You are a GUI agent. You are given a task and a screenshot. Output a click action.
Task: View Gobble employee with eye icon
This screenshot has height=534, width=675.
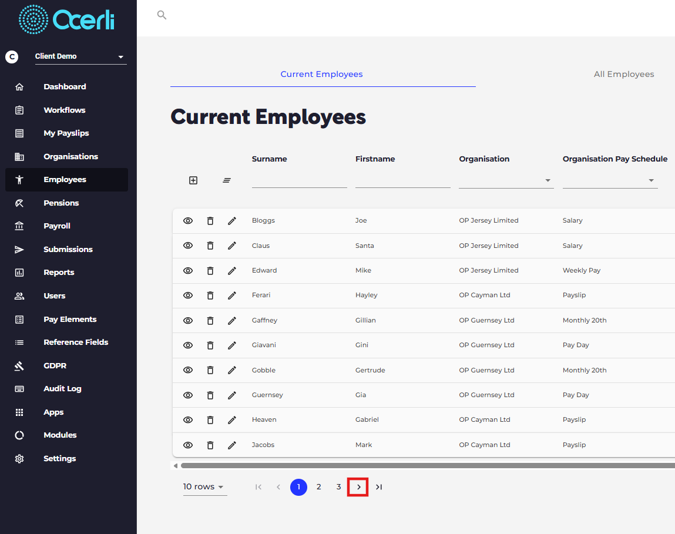click(x=188, y=370)
